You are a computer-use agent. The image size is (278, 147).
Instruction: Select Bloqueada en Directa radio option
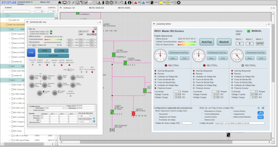(x=202, y=111)
